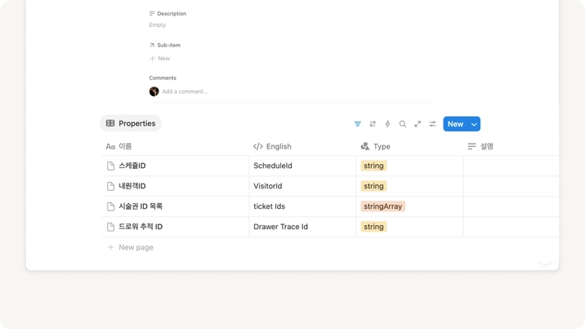Image resolution: width=585 pixels, height=329 pixels.
Task: Open the 드로워 추적 ID page row
Action: click(x=141, y=227)
